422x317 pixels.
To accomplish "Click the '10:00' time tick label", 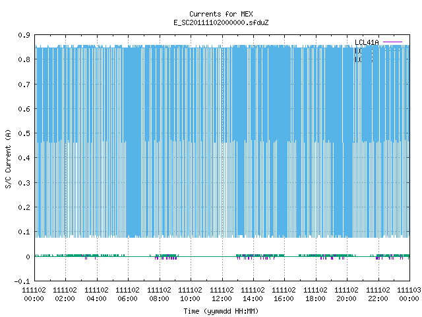I will (x=191, y=299).
